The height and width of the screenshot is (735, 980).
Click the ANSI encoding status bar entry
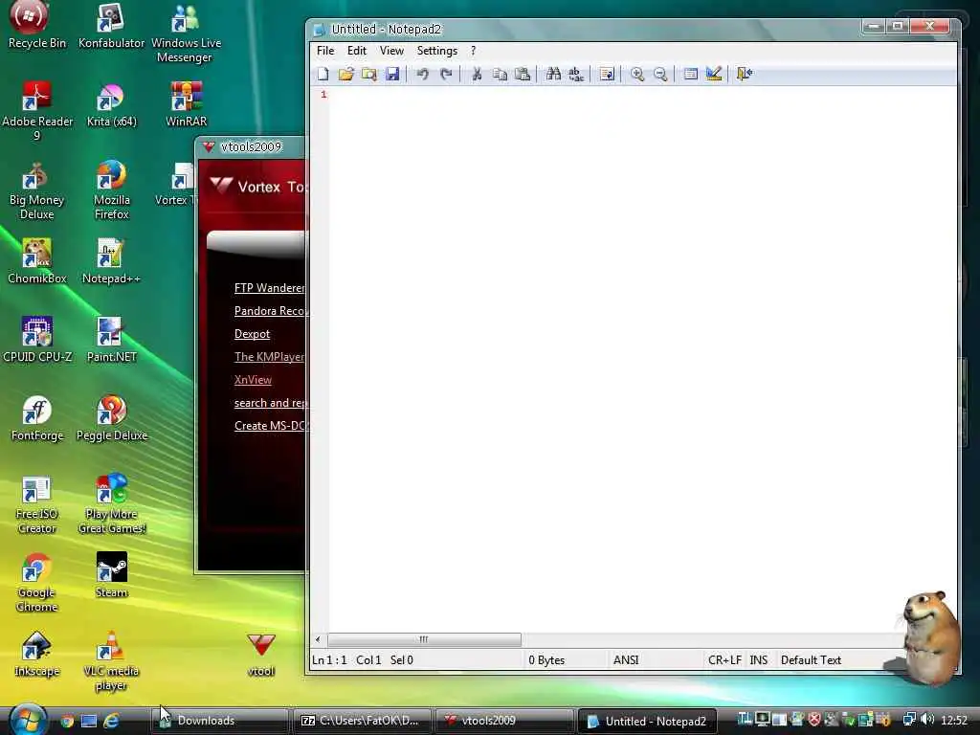(x=626, y=660)
